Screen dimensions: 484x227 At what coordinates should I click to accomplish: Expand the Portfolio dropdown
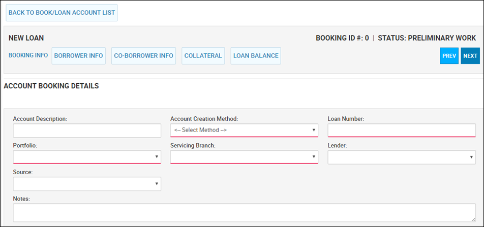point(87,157)
